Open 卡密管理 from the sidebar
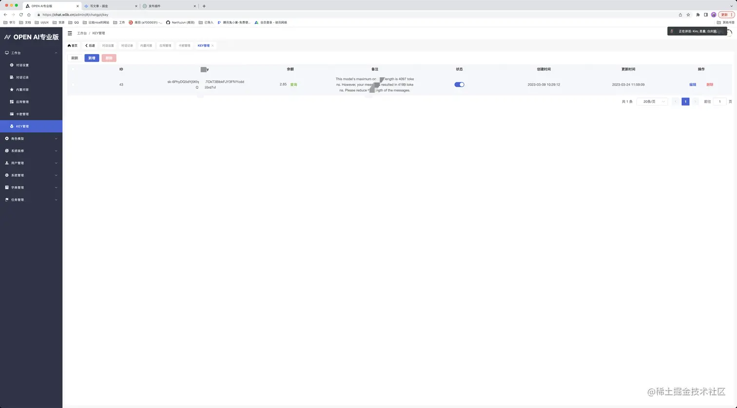 [12, 113]
